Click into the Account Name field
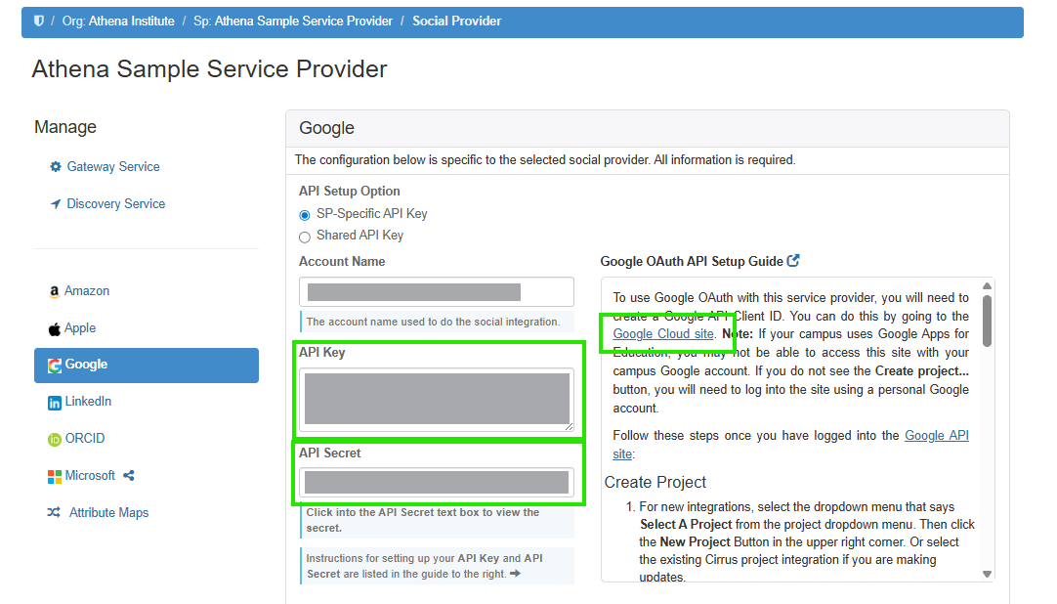Screen dimensions: 1057x604 coord(436,292)
